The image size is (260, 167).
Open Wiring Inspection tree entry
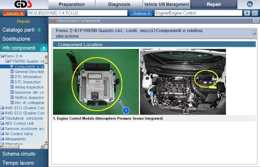(29, 87)
